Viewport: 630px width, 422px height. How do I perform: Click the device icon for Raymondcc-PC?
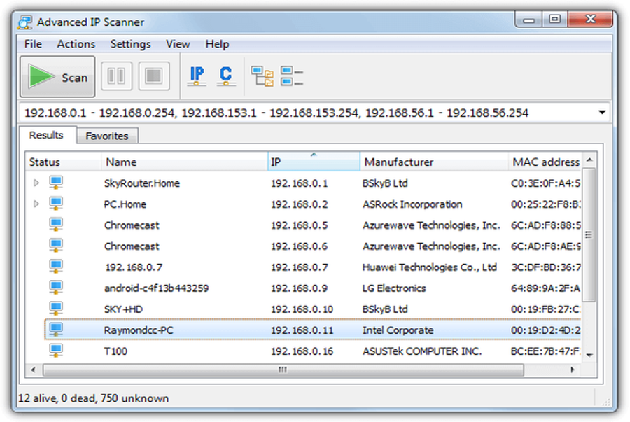click(x=56, y=329)
